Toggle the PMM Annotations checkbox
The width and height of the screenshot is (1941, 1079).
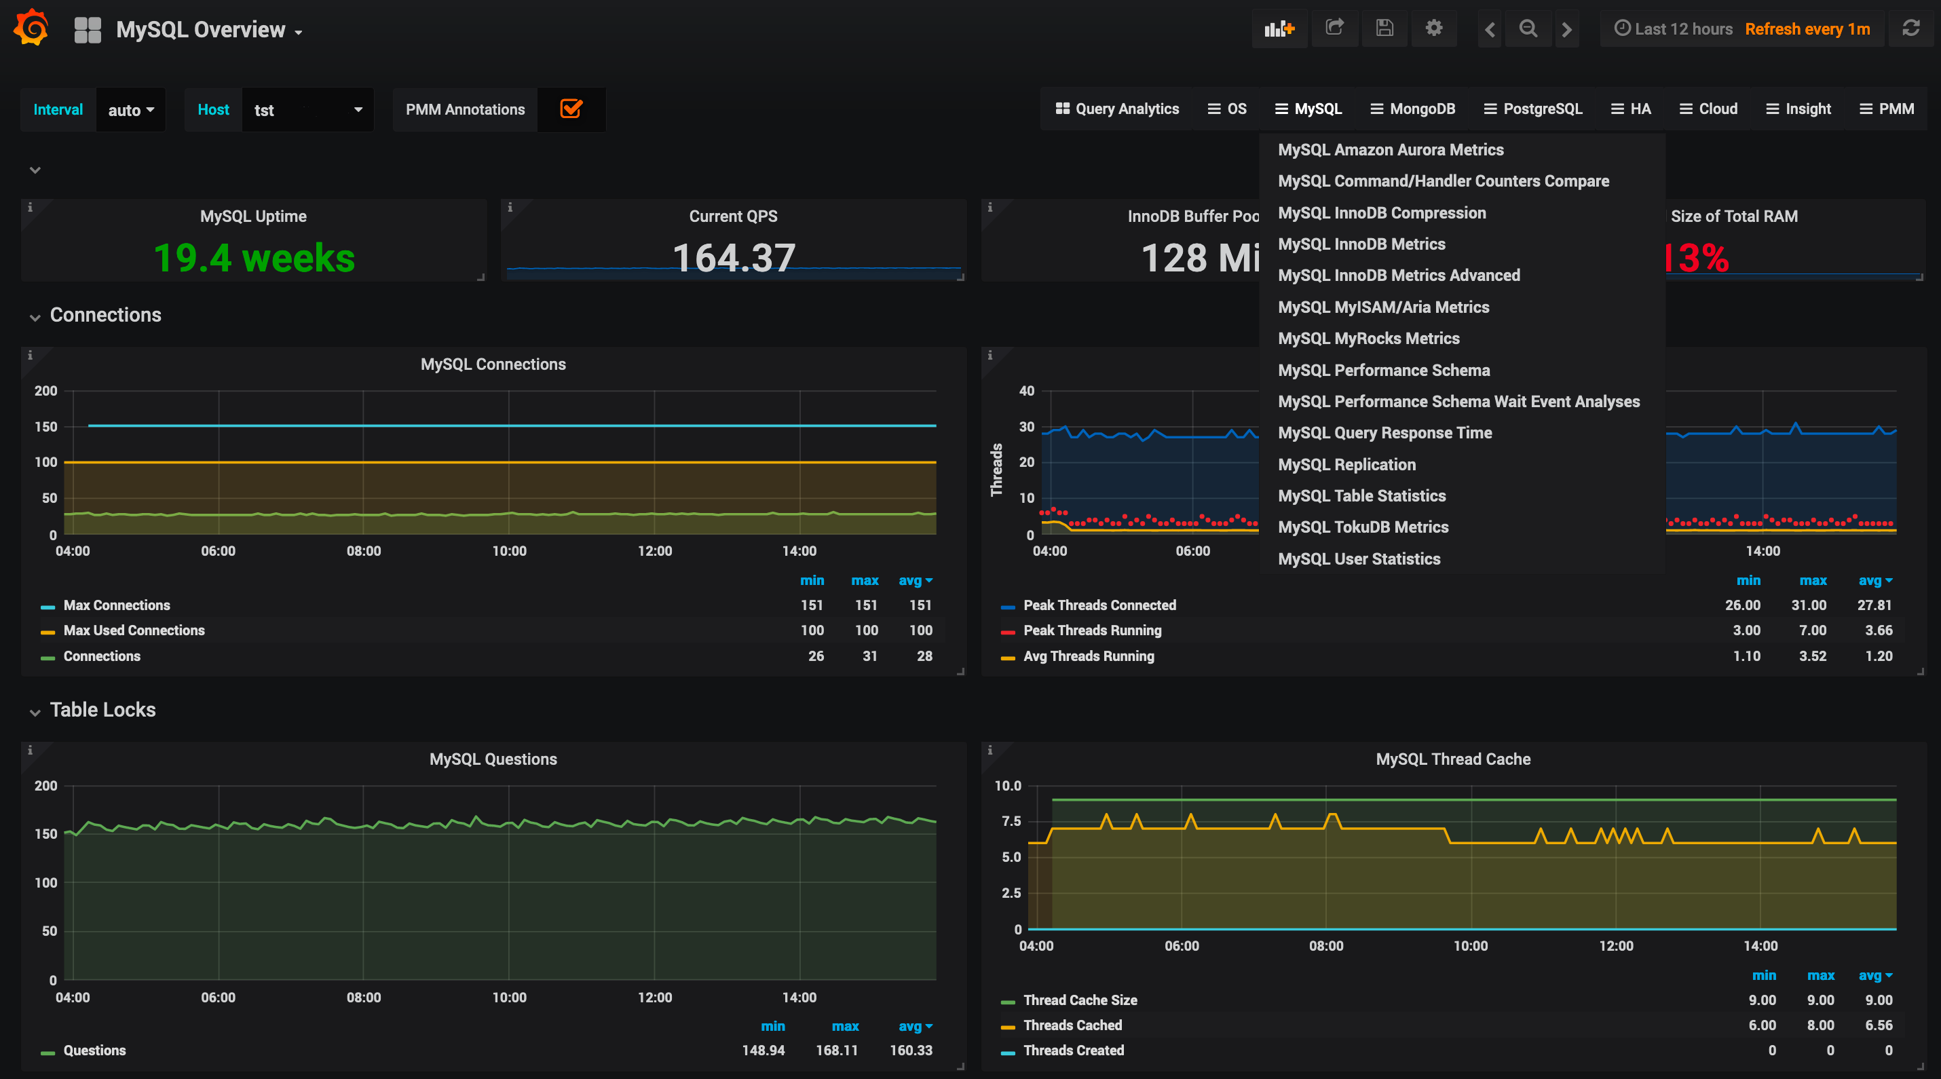[571, 109]
